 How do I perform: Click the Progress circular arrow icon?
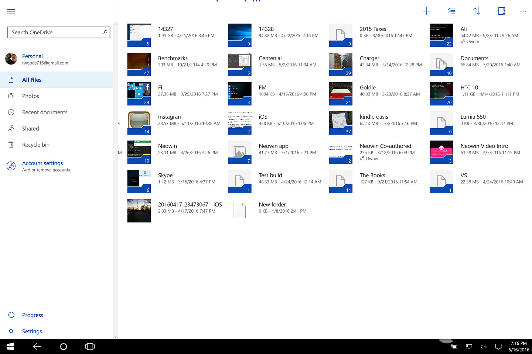(11, 315)
